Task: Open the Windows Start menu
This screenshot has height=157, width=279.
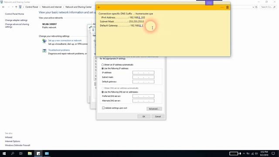Action: click(4, 154)
